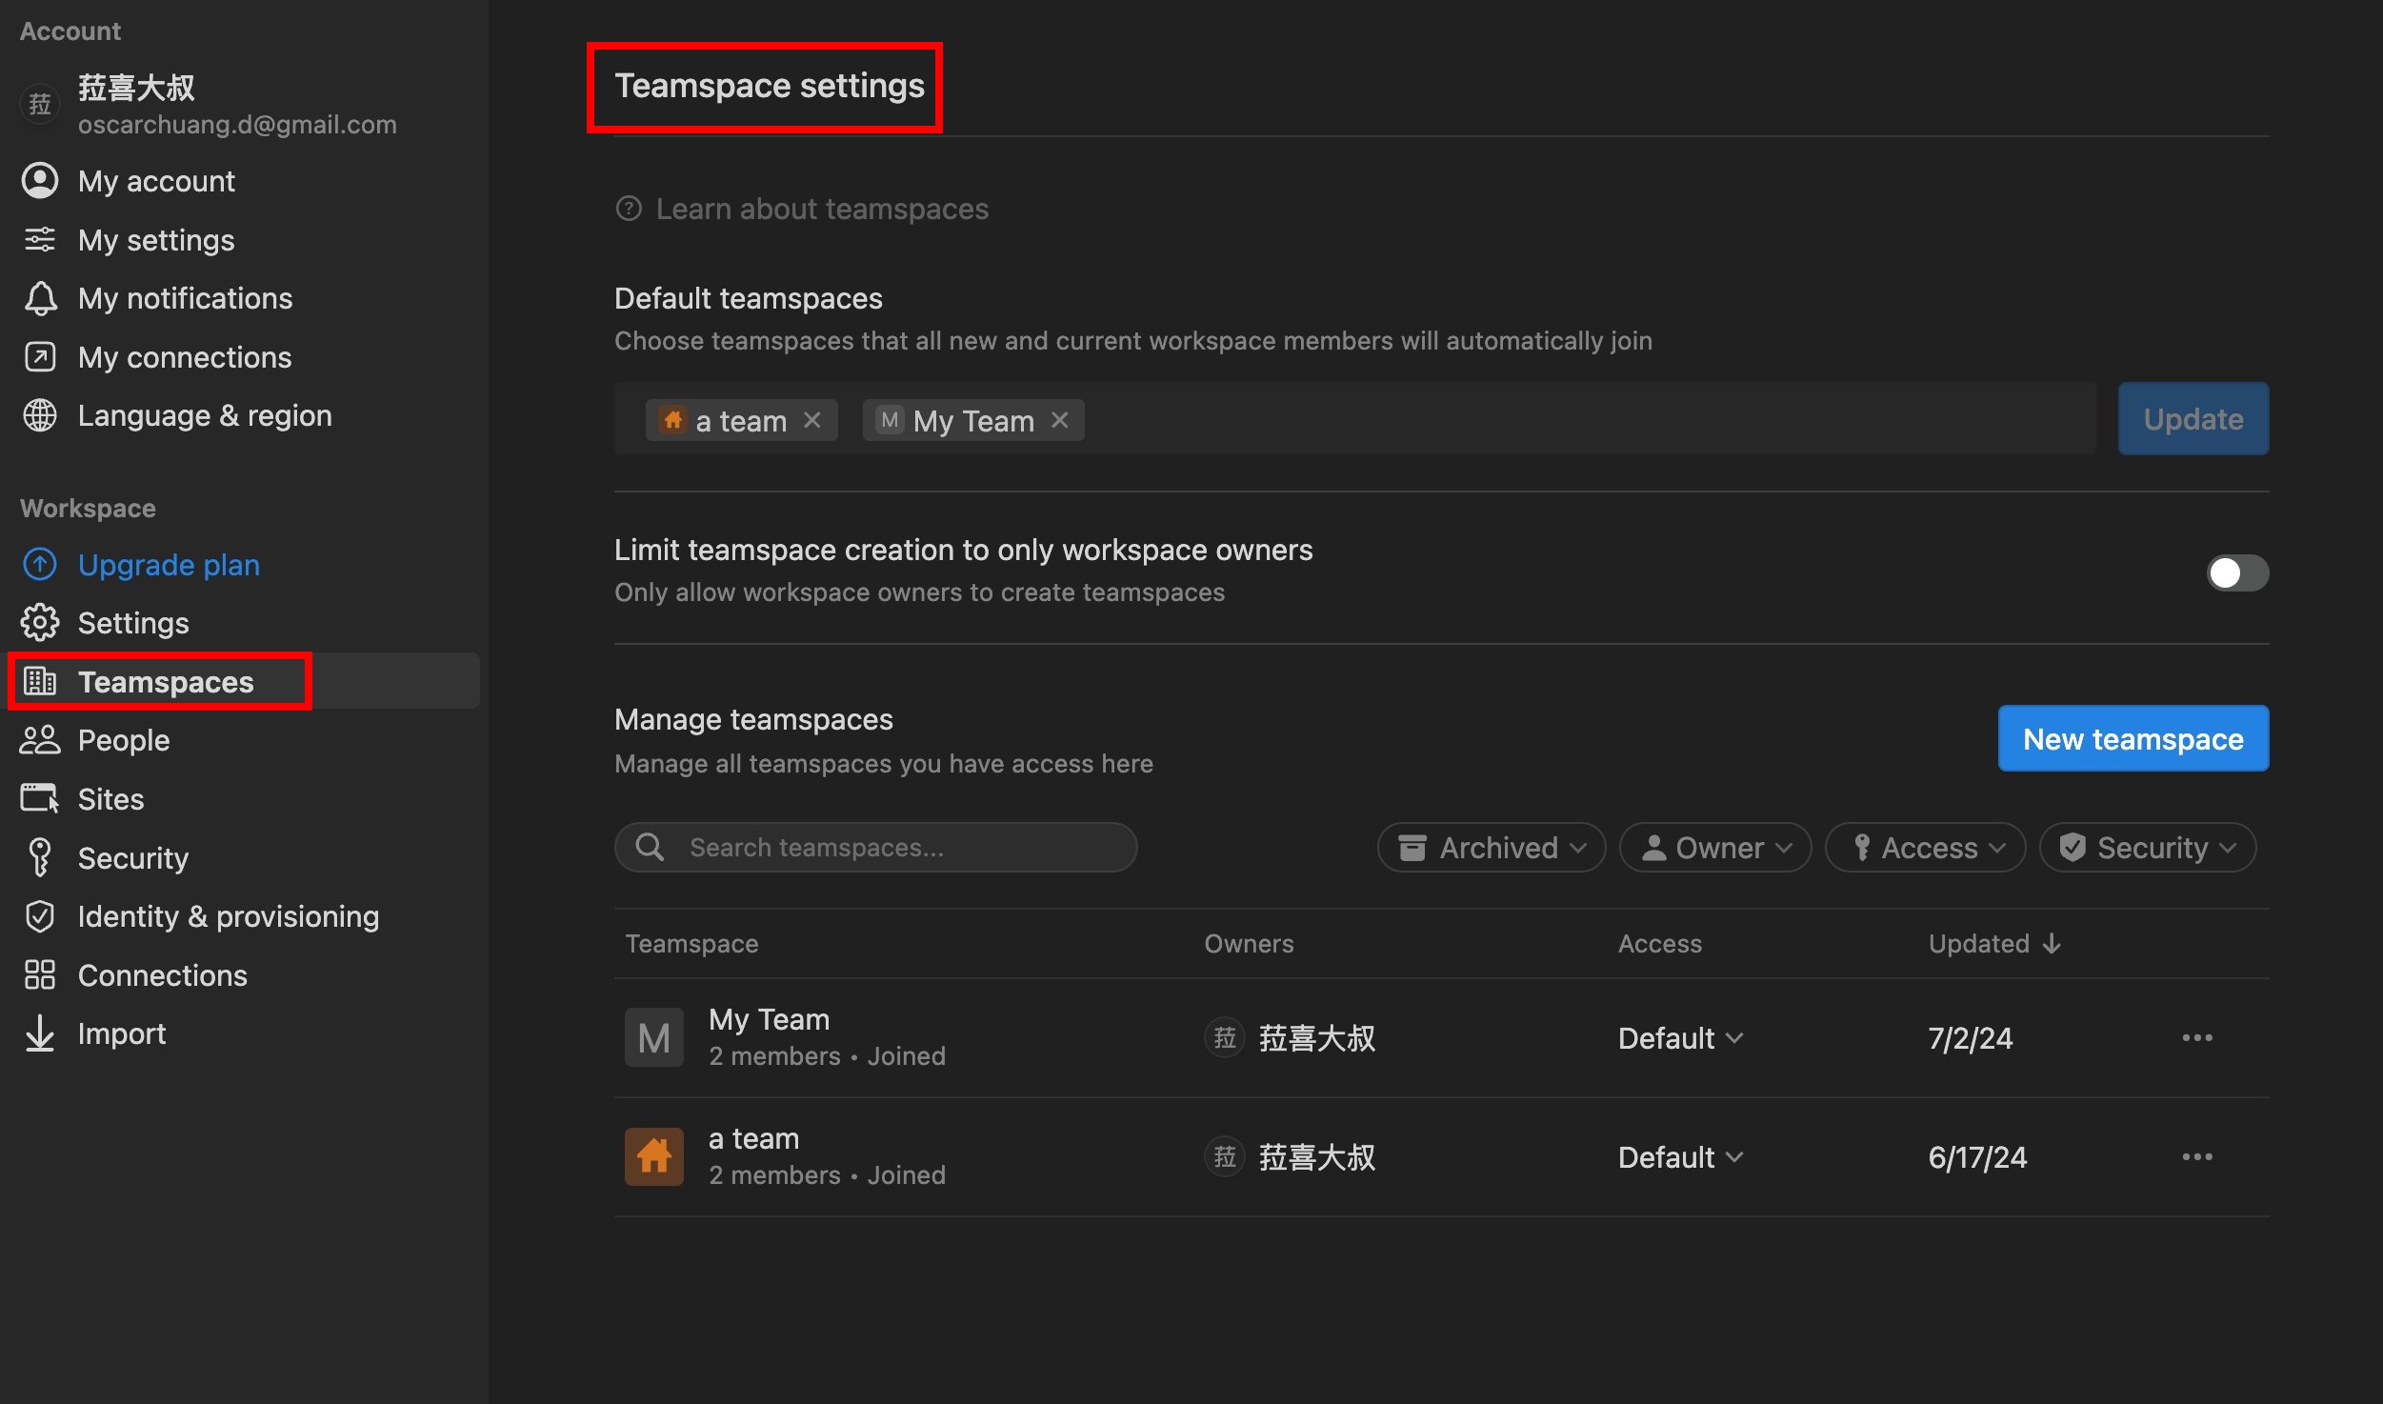Open the Security filter dropdown
This screenshot has width=2383, height=1404.
(2147, 847)
